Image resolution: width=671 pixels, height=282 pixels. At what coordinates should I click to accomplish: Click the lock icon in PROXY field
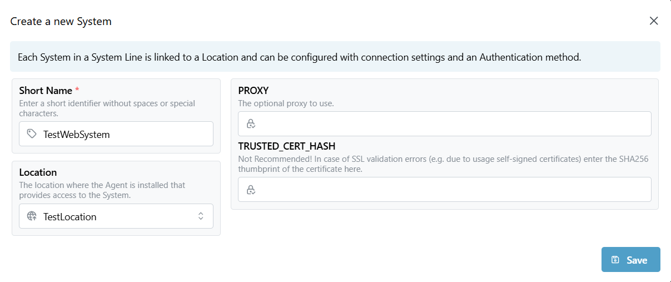click(251, 123)
